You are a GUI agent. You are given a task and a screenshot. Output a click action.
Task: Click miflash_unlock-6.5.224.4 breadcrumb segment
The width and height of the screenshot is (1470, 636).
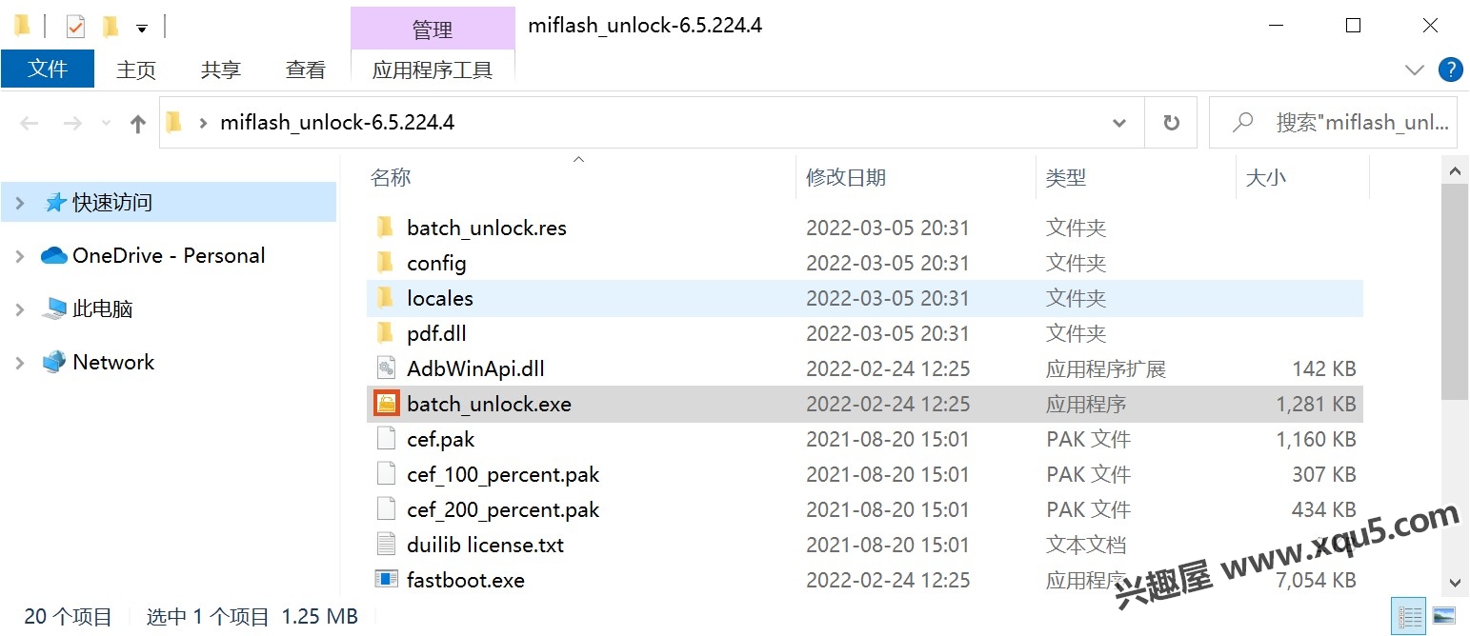[x=337, y=122]
